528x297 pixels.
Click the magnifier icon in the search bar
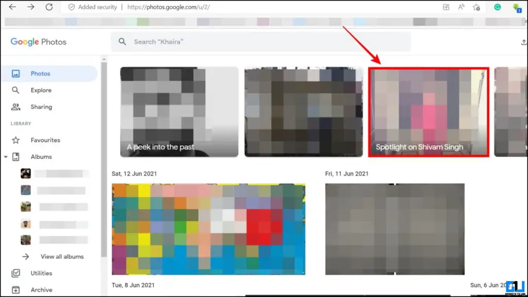point(122,42)
